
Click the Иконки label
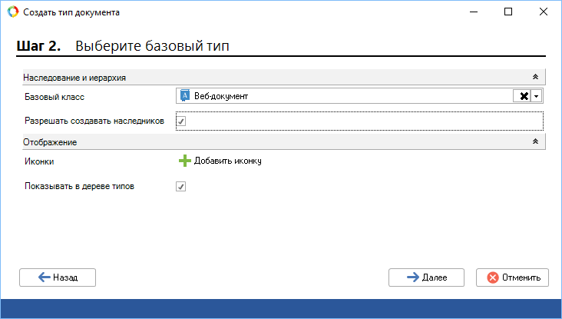pyautogui.click(x=39, y=161)
